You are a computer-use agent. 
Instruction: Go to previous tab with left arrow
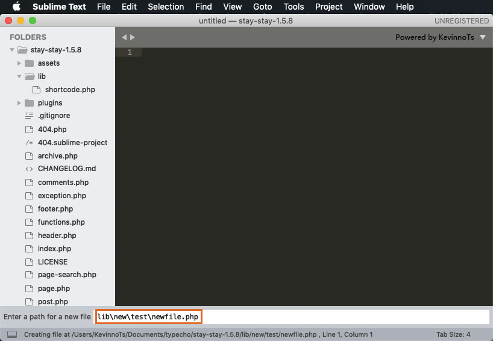124,37
